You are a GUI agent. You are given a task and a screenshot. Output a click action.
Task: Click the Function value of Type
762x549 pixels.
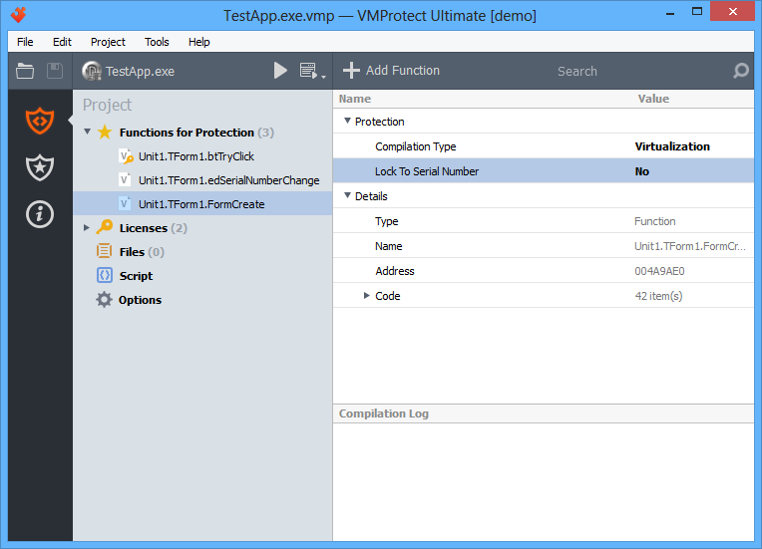(x=654, y=221)
